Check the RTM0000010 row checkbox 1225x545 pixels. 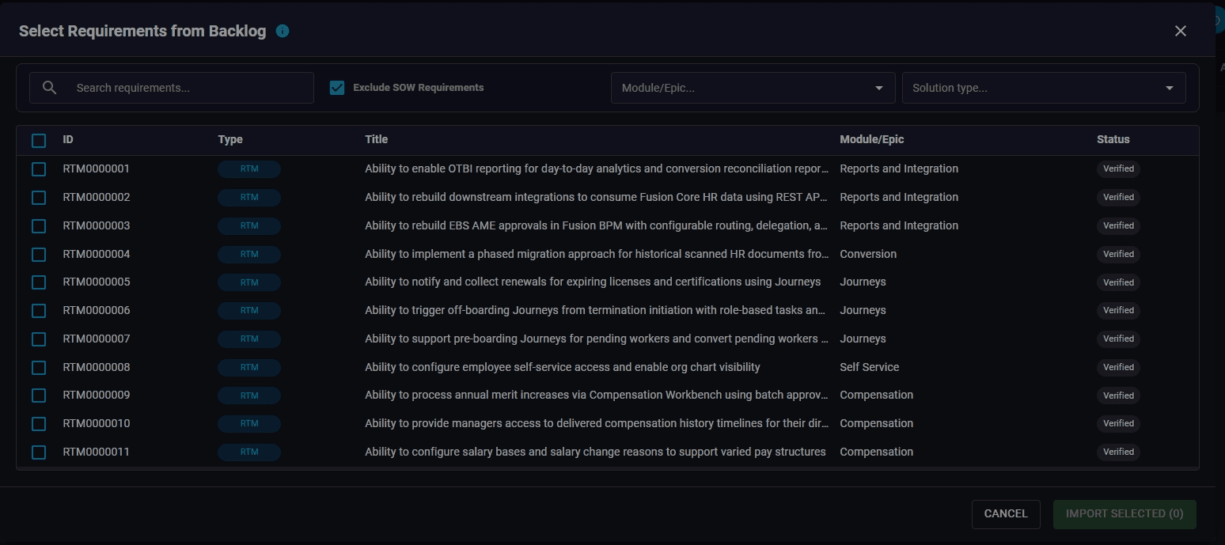(39, 424)
